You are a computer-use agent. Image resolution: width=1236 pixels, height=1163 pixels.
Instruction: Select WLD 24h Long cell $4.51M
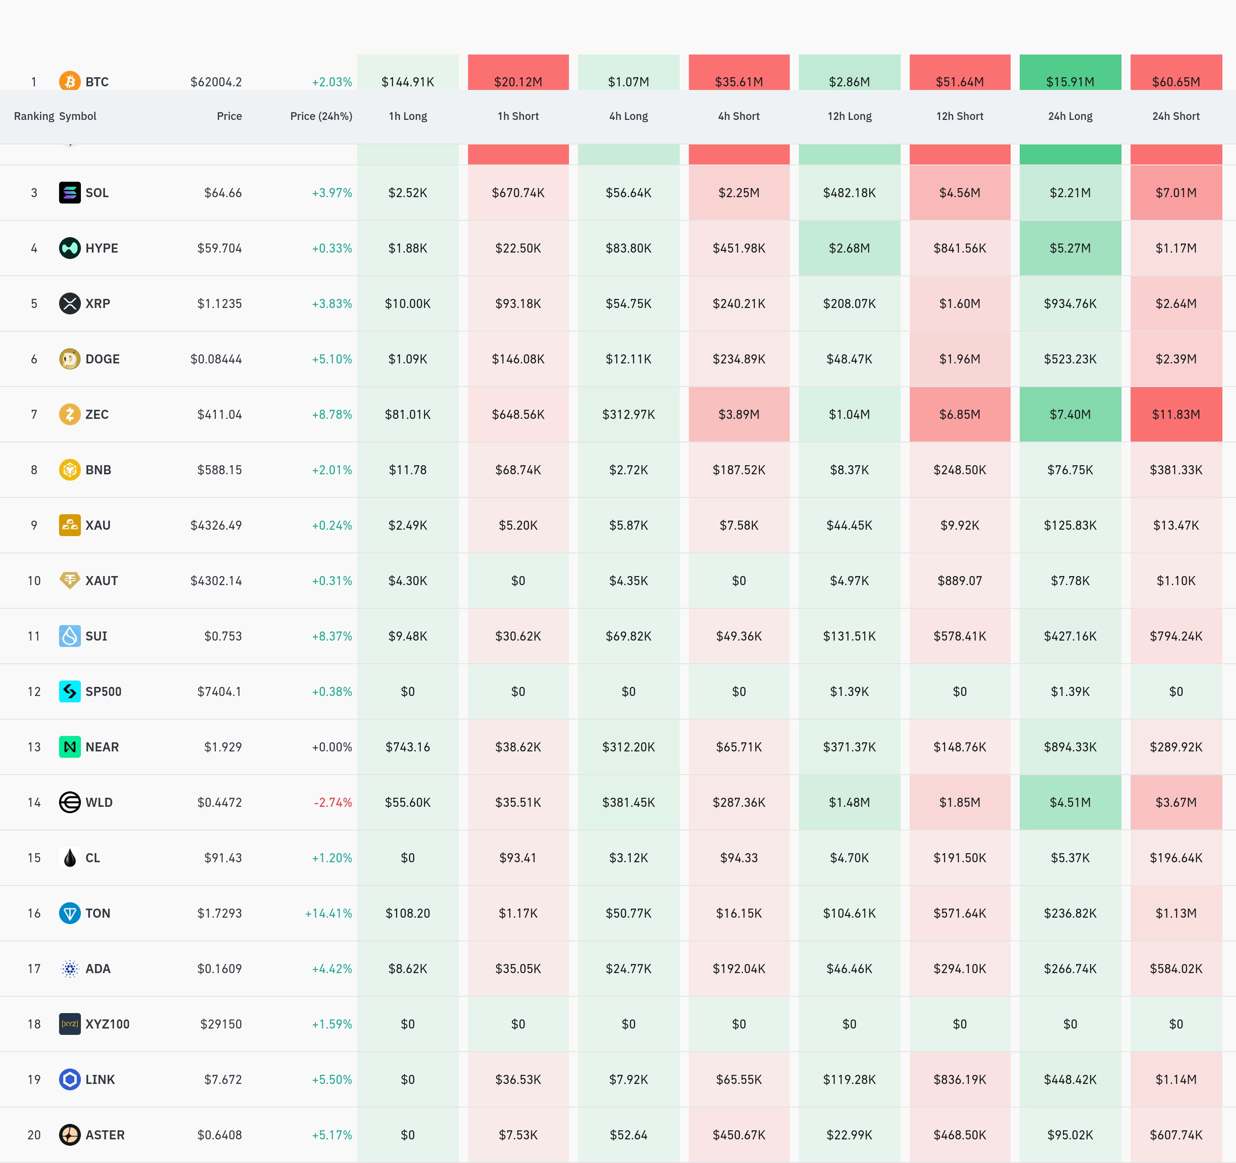(x=1071, y=802)
